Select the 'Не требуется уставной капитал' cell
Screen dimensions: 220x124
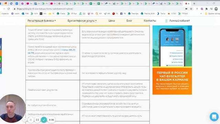(x=53, y=105)
